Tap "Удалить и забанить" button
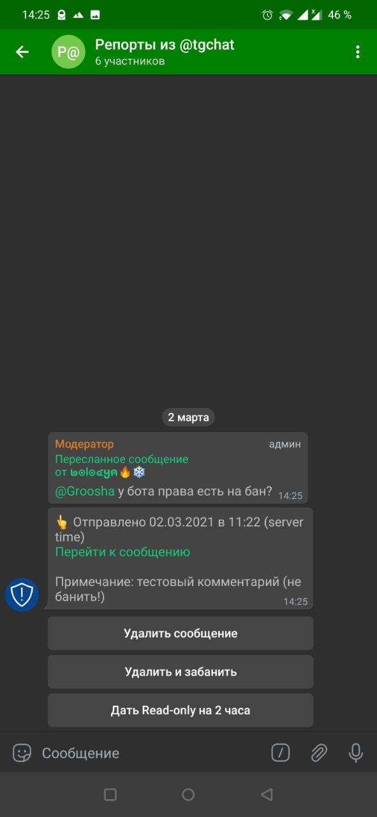This screenshot has height=817, width=377. (181, 671)
